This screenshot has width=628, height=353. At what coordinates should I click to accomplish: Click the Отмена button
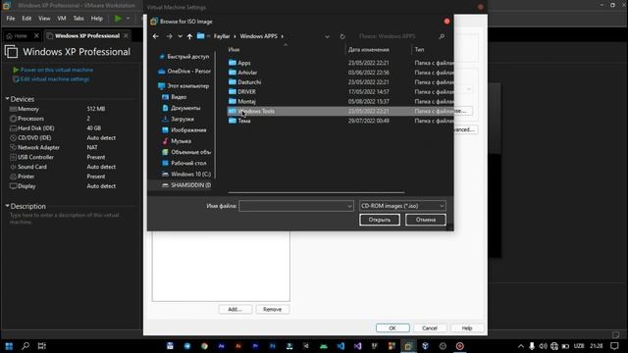pyautogui.click(x=425, y=220)
